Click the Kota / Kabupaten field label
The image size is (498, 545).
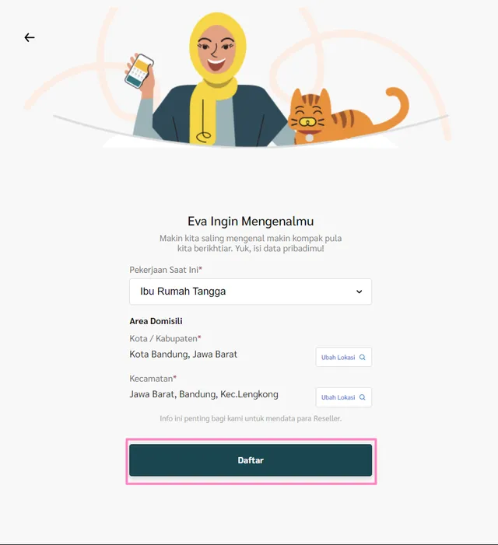pos(165,338)
